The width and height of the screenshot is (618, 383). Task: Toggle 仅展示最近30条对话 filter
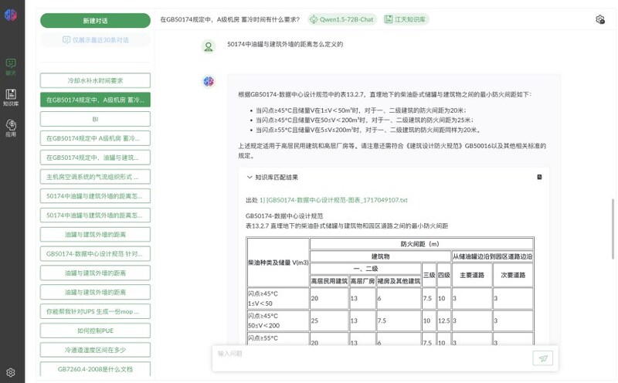point(96,39)
